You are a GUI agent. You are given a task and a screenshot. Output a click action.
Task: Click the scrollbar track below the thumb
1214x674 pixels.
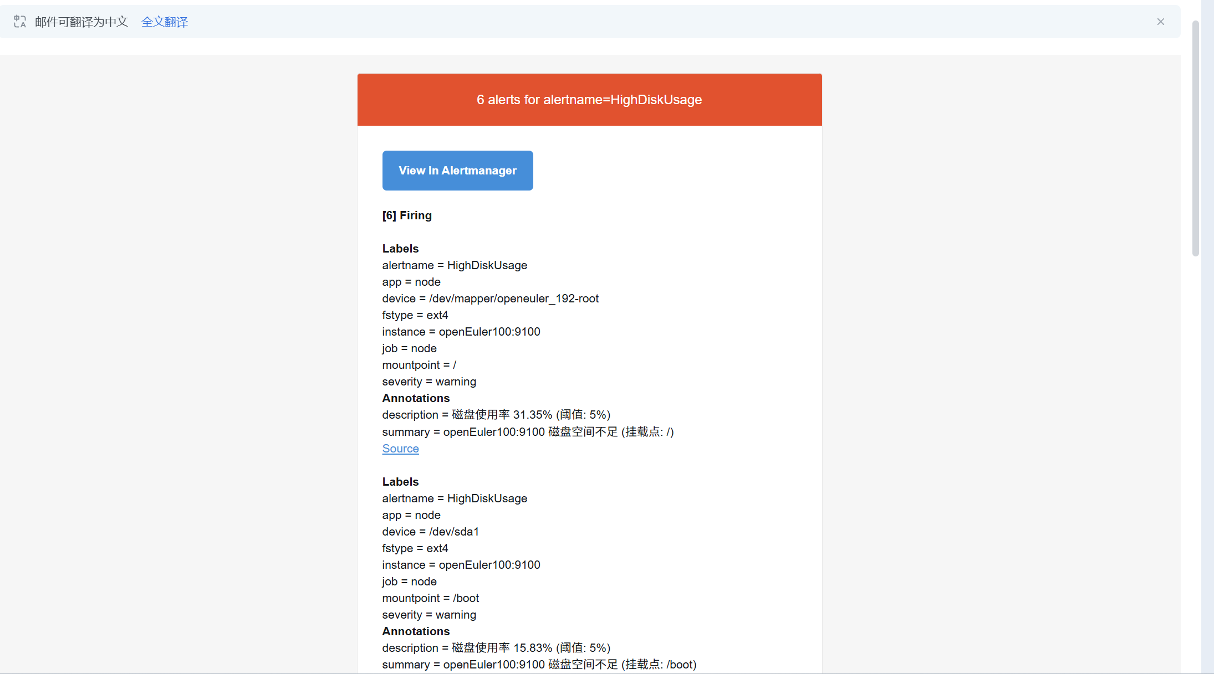pyautogui.click(x=1196, y=443)
